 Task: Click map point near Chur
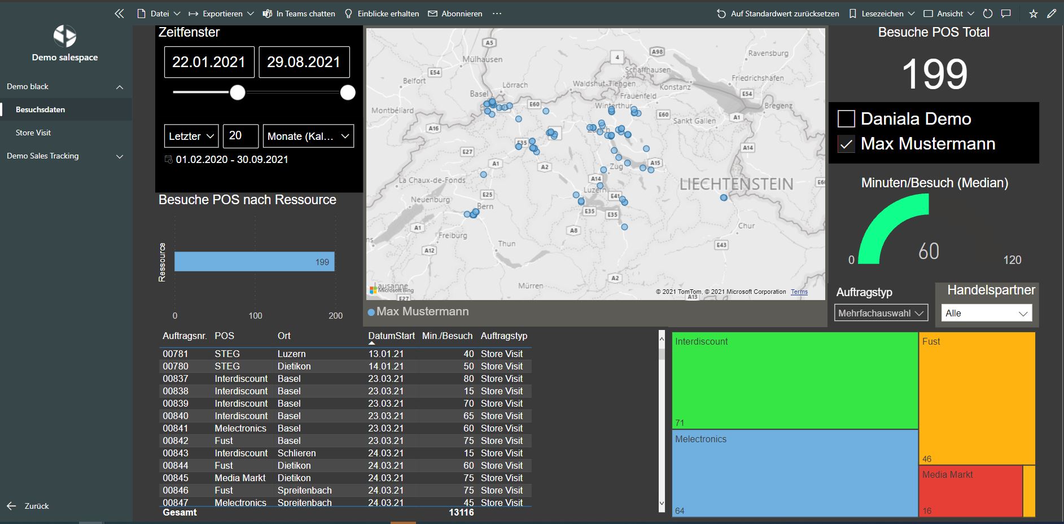[x=724, y=197]
